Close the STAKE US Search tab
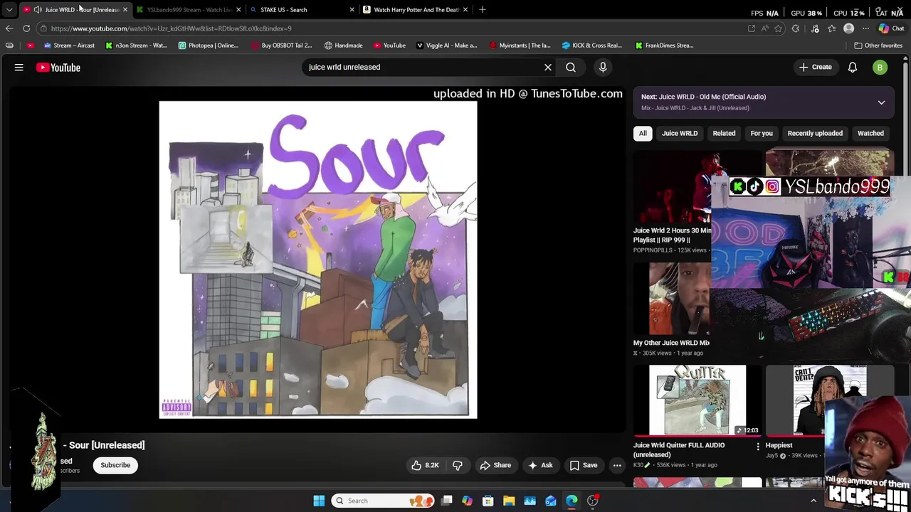911x512 pixels. coord(352,10)
